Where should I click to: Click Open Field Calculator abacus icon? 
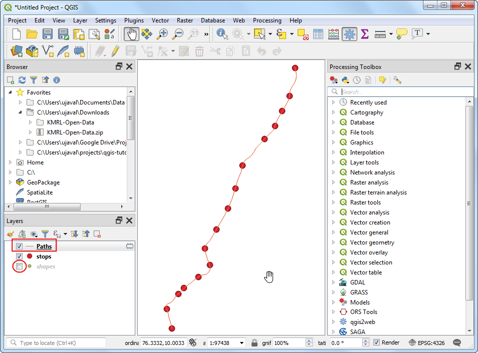click(334, 34)
